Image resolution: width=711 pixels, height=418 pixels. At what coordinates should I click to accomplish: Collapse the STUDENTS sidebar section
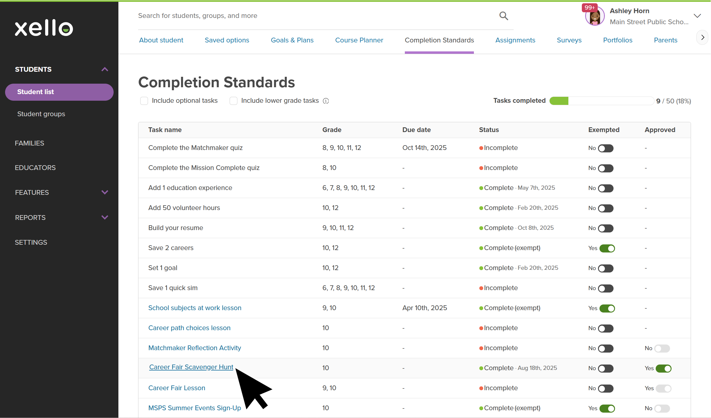[x=105, y=69]
